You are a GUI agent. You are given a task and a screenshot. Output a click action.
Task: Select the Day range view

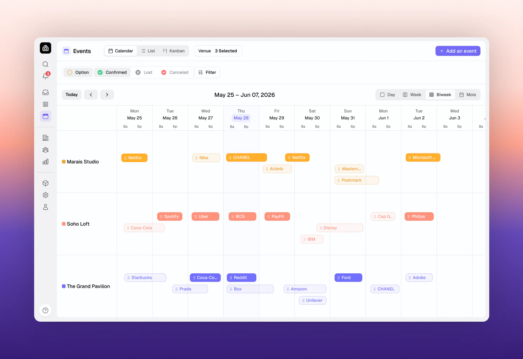pyautogui.click(x=388, y=95)
